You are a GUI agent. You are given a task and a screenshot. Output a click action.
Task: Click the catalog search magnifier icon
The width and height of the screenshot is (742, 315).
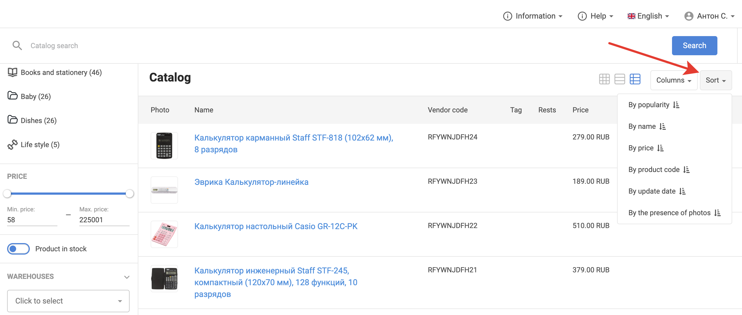tap(17, 46)
